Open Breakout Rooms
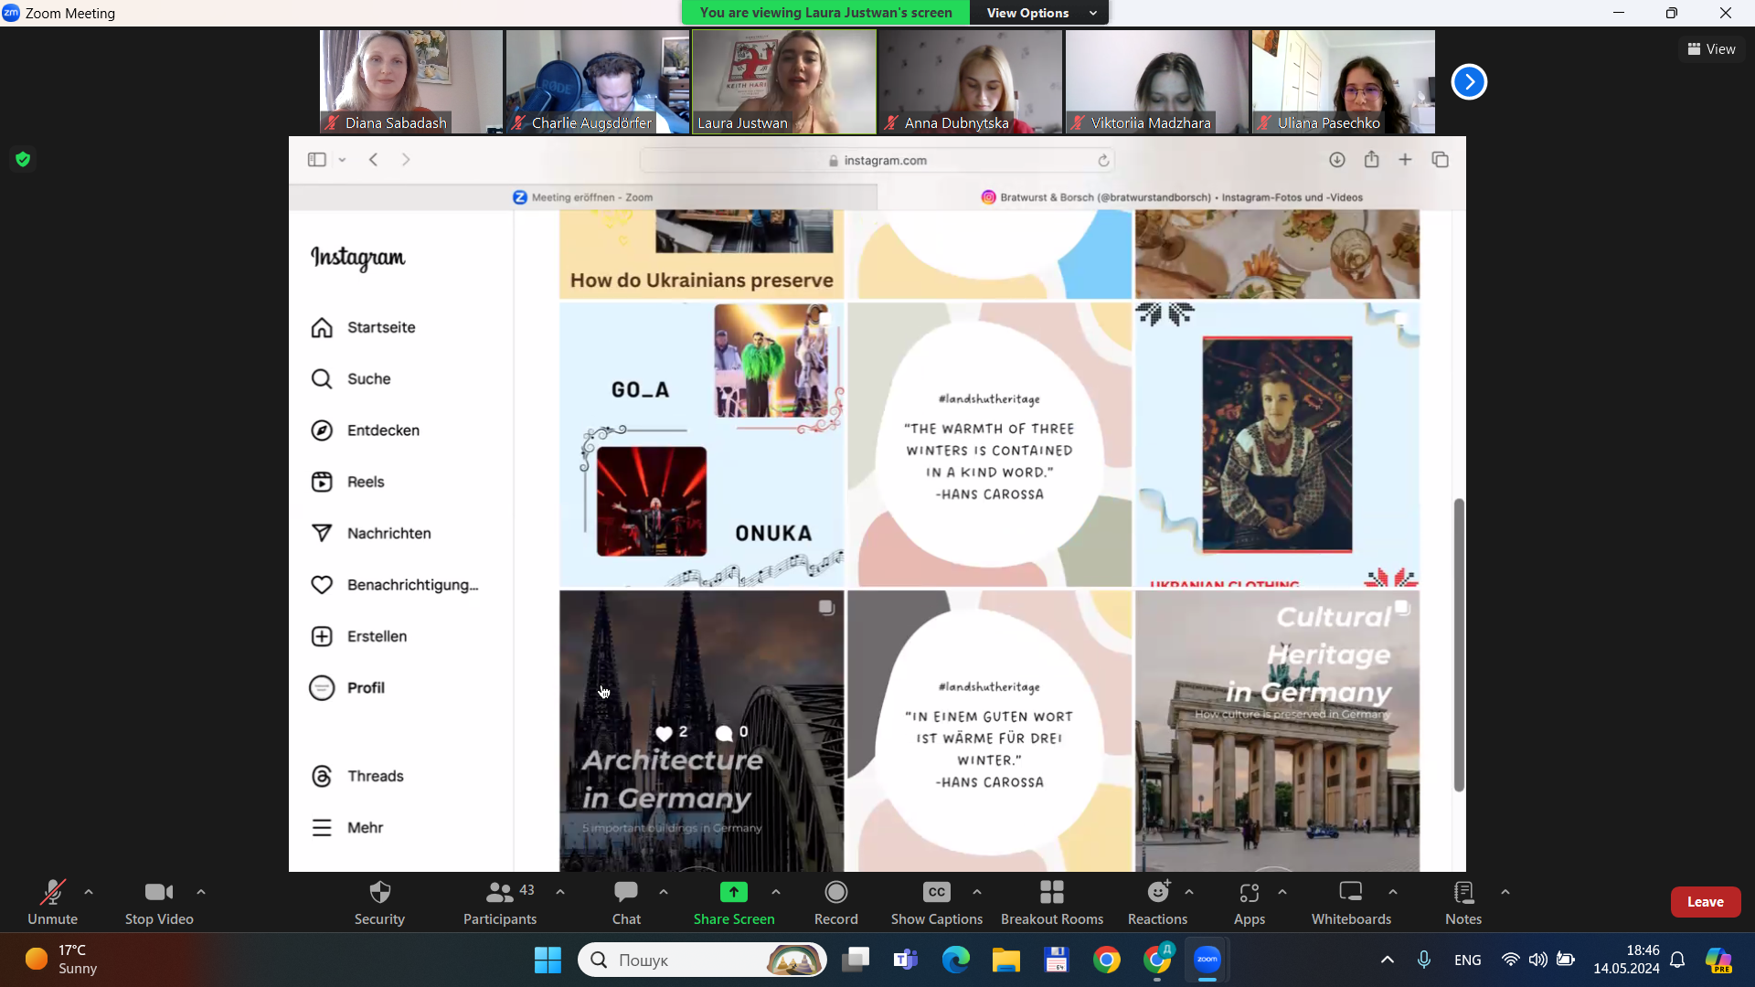The height and width of the screenshot is (987, 1755). (x=1051, y=892)
